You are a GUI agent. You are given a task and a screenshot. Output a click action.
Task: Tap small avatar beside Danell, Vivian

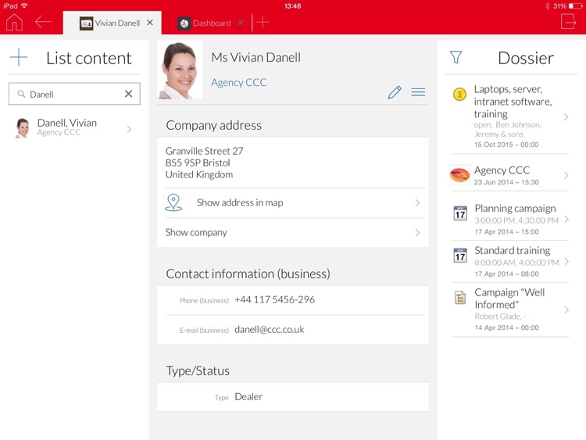pyautogui.click(x=23, y=128)
